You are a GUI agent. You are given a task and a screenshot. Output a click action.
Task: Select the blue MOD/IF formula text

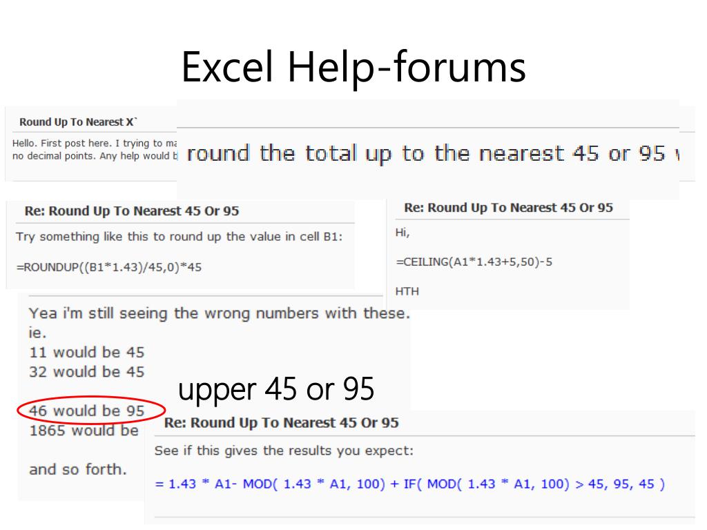click(x=409, y=484)
